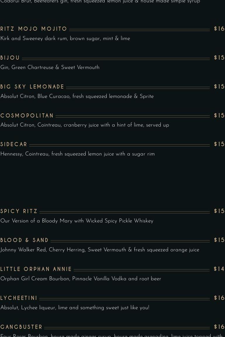The width and height of the screenshot is (225, 337).
Task: Select the Gangbuster cocktail title
Action: click(x=22, y=327)
